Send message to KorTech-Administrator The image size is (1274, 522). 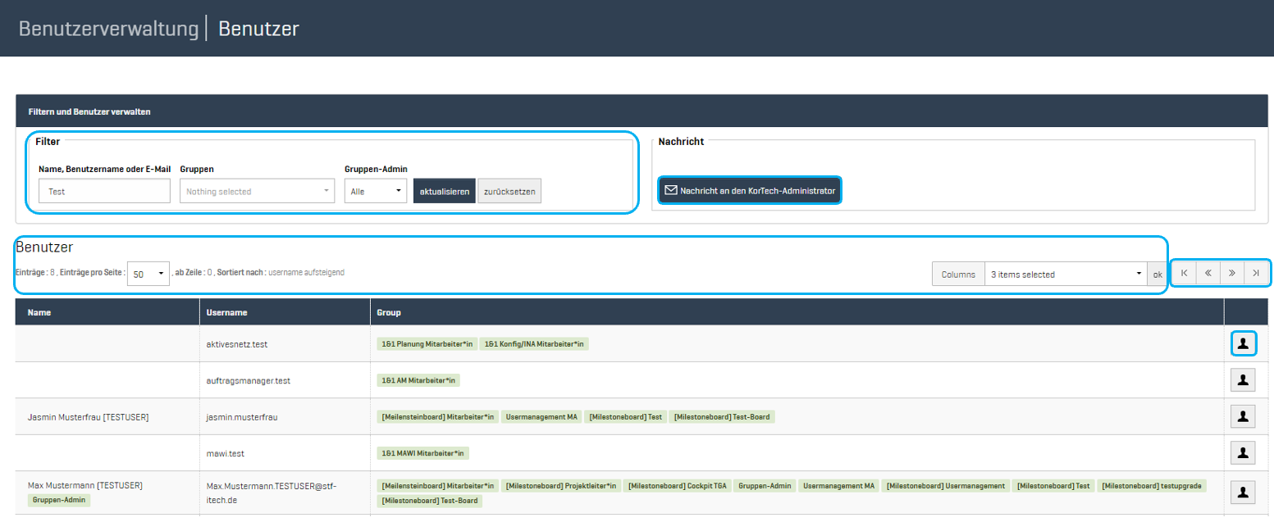point(750,191)
